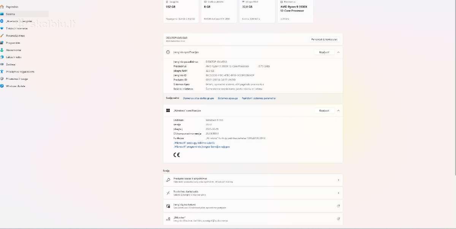Open Žaidimai controller icon
The height and width of the screenshot is (229, 456).
point(2,65)
